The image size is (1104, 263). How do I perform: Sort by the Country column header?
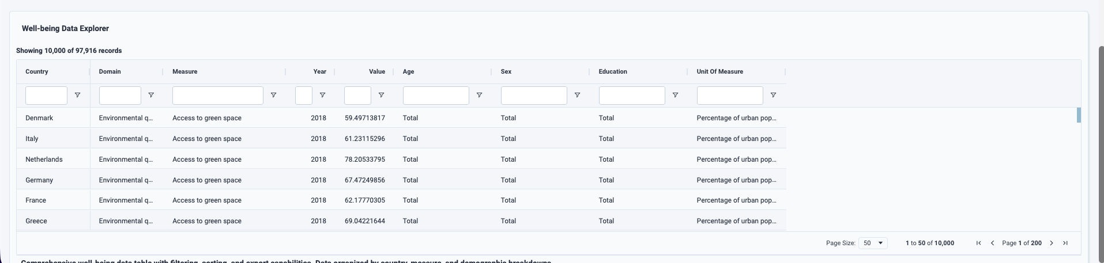coord(37,72)
